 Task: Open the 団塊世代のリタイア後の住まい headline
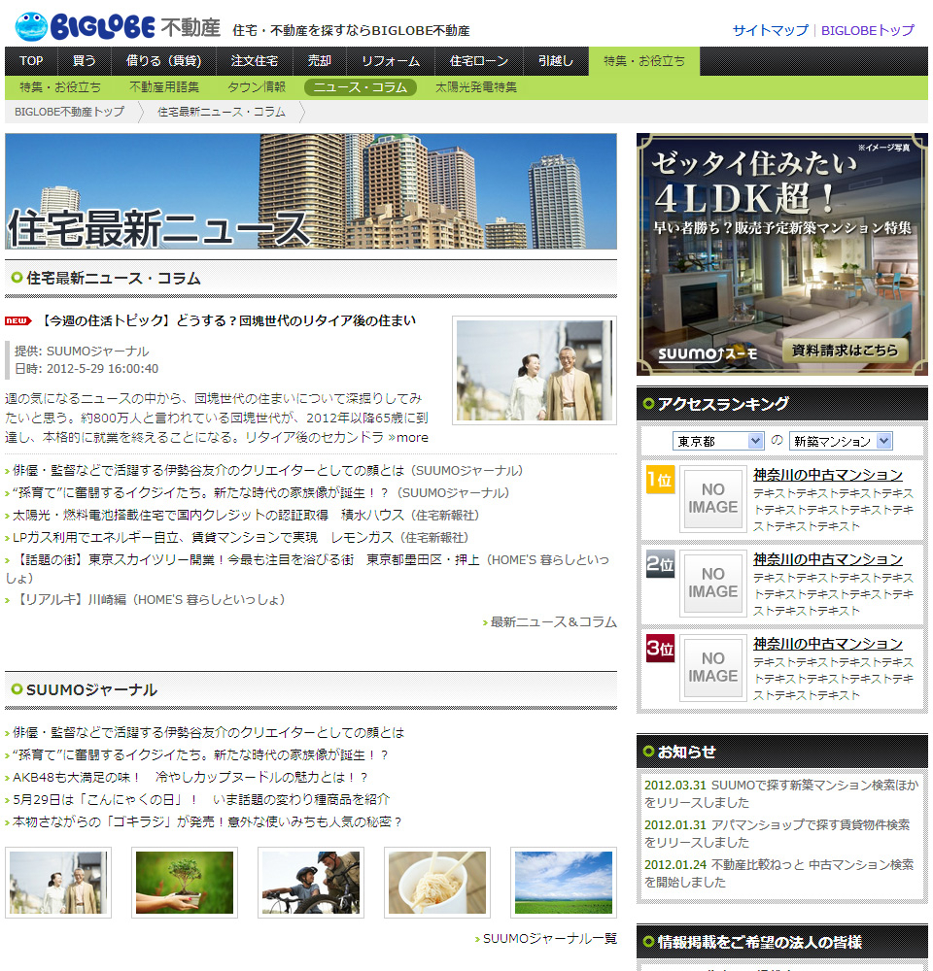tap(228, 320)
